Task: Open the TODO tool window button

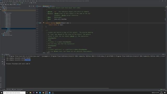Action: pos(9,89)
